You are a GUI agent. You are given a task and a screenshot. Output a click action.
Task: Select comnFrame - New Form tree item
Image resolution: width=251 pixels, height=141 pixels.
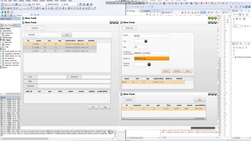coord(12,54)
